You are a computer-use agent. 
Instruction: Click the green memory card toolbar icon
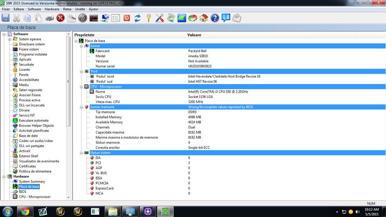(182, 18)
